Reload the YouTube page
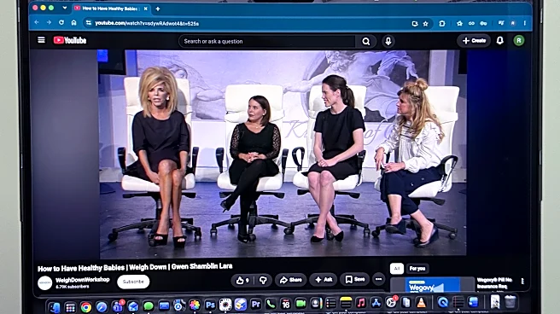The image size is (560, 314). point(61,22)
